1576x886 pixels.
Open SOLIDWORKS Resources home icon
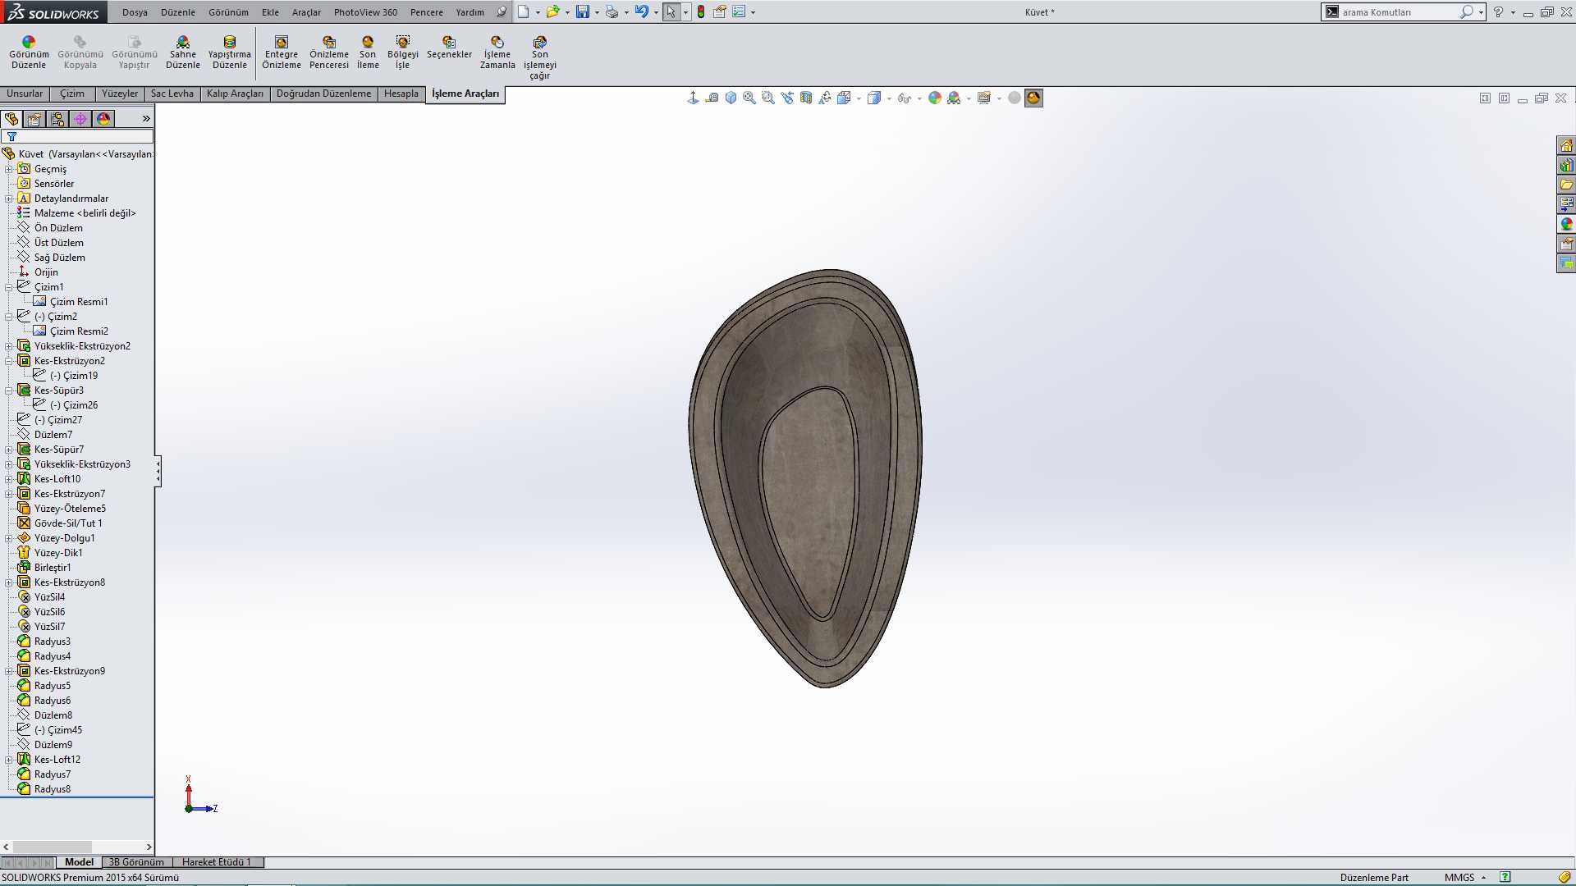1566,145
